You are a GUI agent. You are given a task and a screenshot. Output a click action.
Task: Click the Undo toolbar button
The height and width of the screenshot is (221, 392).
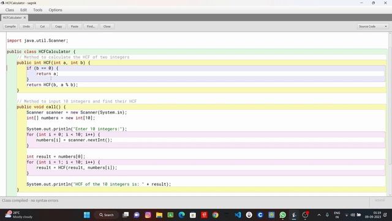26,26
